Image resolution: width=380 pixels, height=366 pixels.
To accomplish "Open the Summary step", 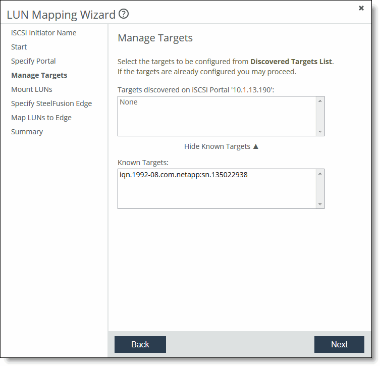I will 27,132.
